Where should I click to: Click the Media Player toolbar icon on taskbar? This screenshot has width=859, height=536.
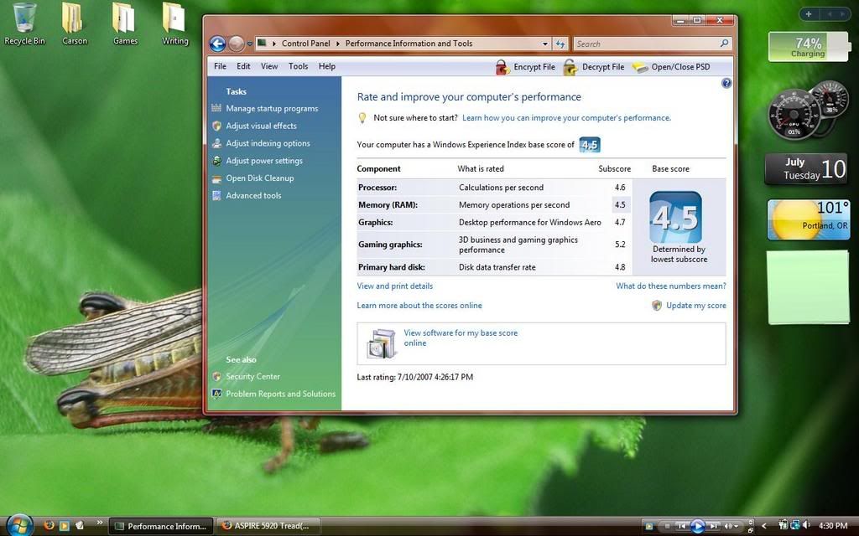pyautogui.click(x=649, y=526)
